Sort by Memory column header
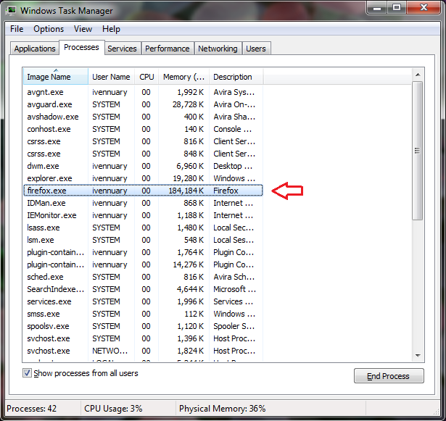Screen dimensions: 446x421 click(183, 77)
